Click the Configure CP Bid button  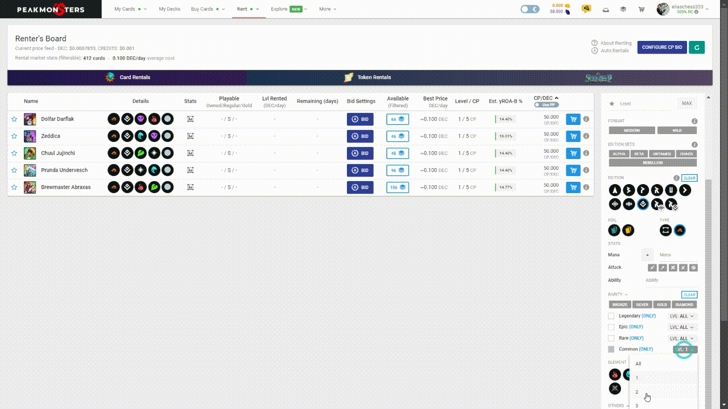pyautogui.click(x=662, y=48)
